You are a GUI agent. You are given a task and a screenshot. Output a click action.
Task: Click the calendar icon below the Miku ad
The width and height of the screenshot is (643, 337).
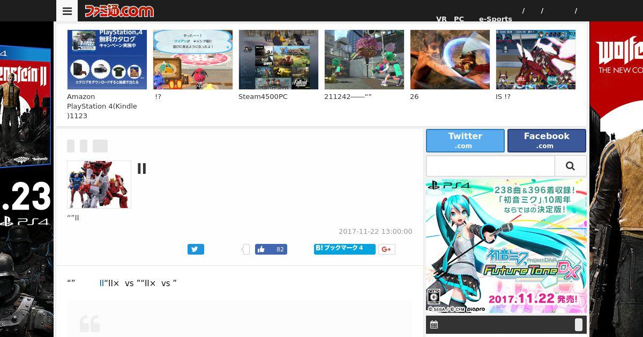pyautogui.click(x=434, y=325)
